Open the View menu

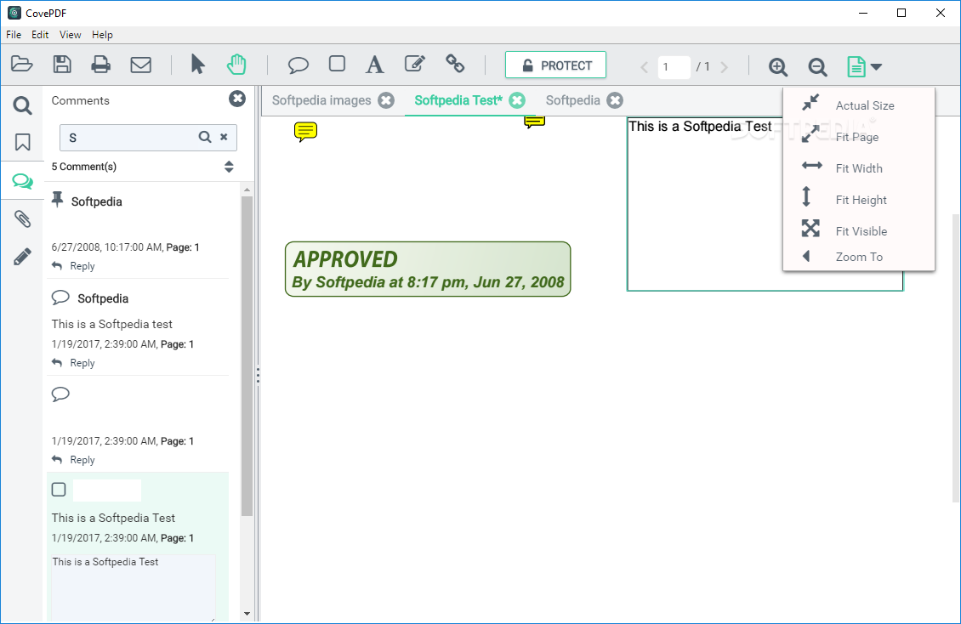click(70, 35)
